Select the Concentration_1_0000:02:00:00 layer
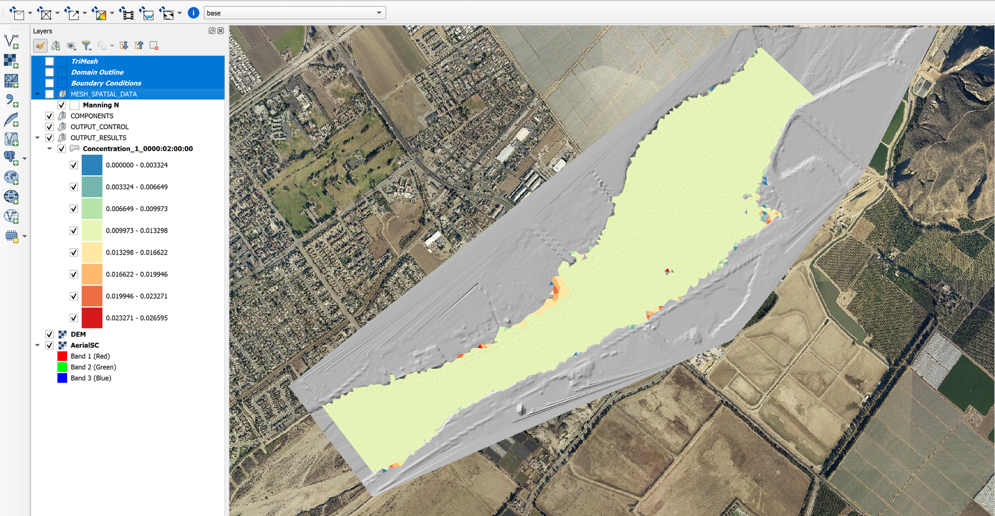 [137, 149]
